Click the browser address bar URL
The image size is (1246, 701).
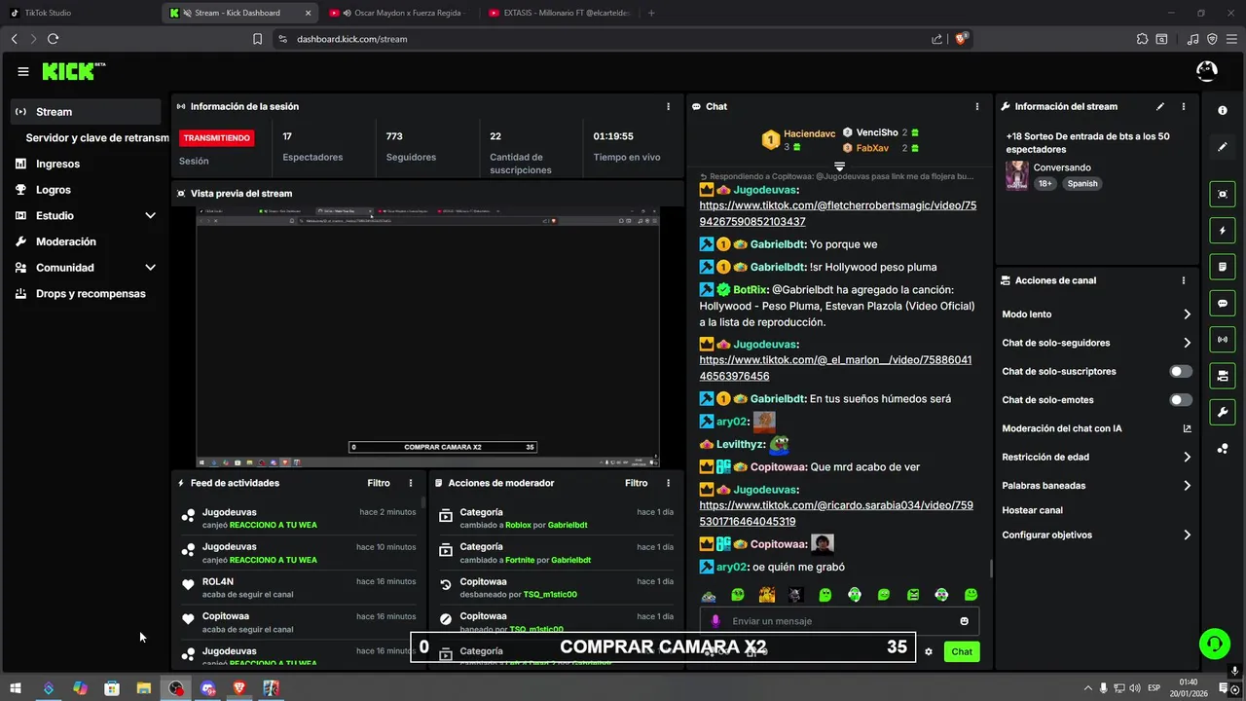352,39
